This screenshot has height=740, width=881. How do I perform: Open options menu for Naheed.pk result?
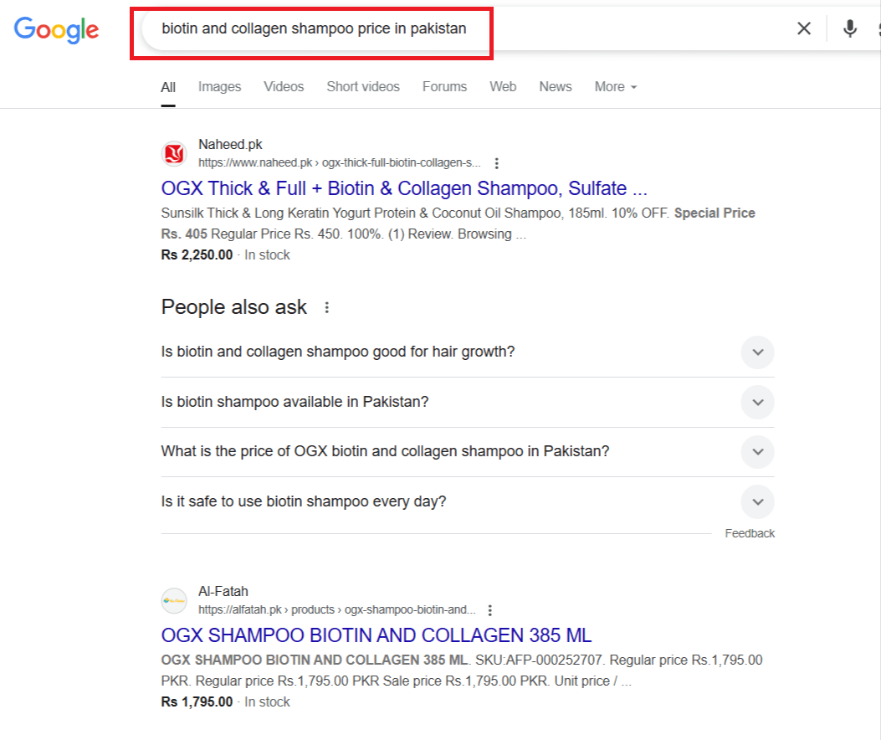pyautogui.click(x=497, y=163)
